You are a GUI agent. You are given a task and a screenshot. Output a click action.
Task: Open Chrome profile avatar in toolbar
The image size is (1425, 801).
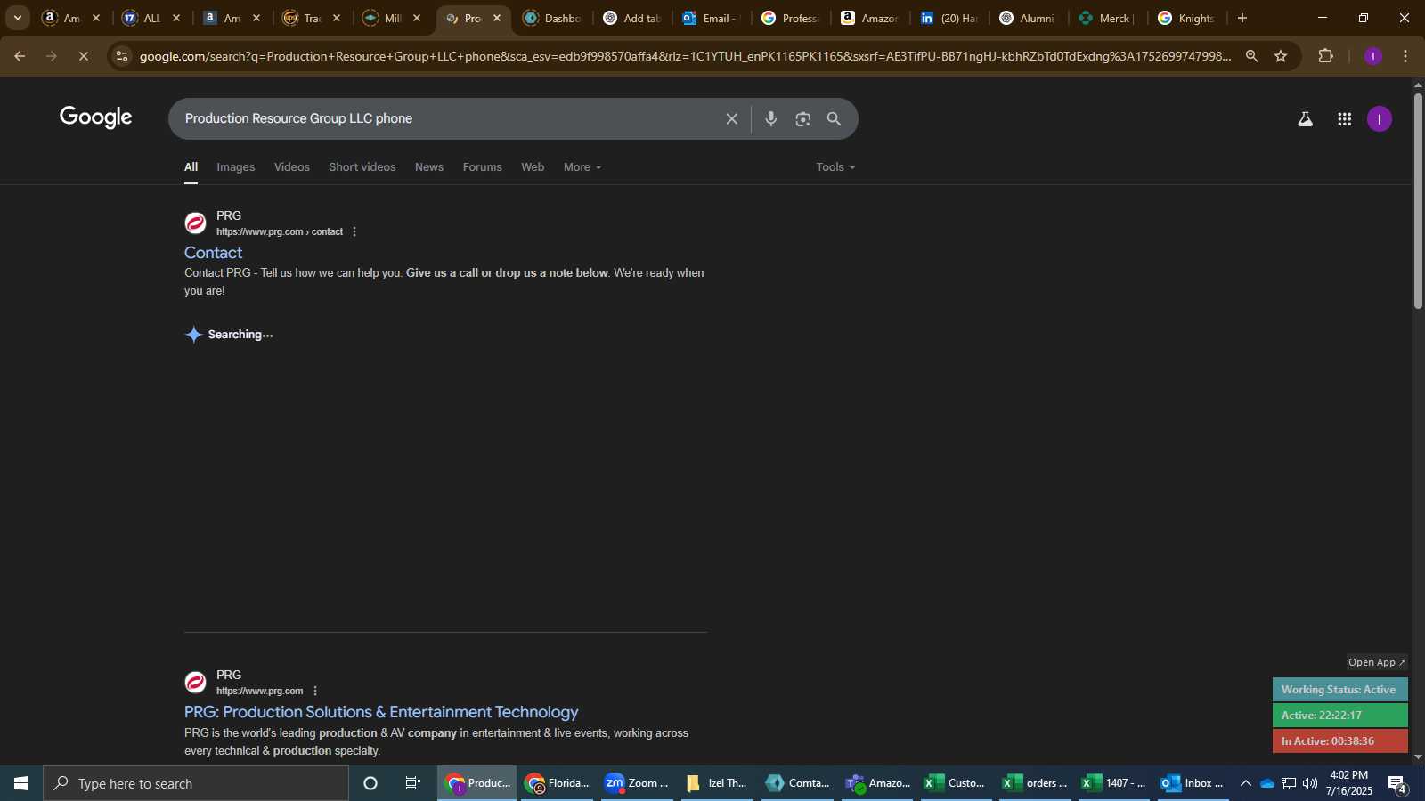pos(1373,56)
